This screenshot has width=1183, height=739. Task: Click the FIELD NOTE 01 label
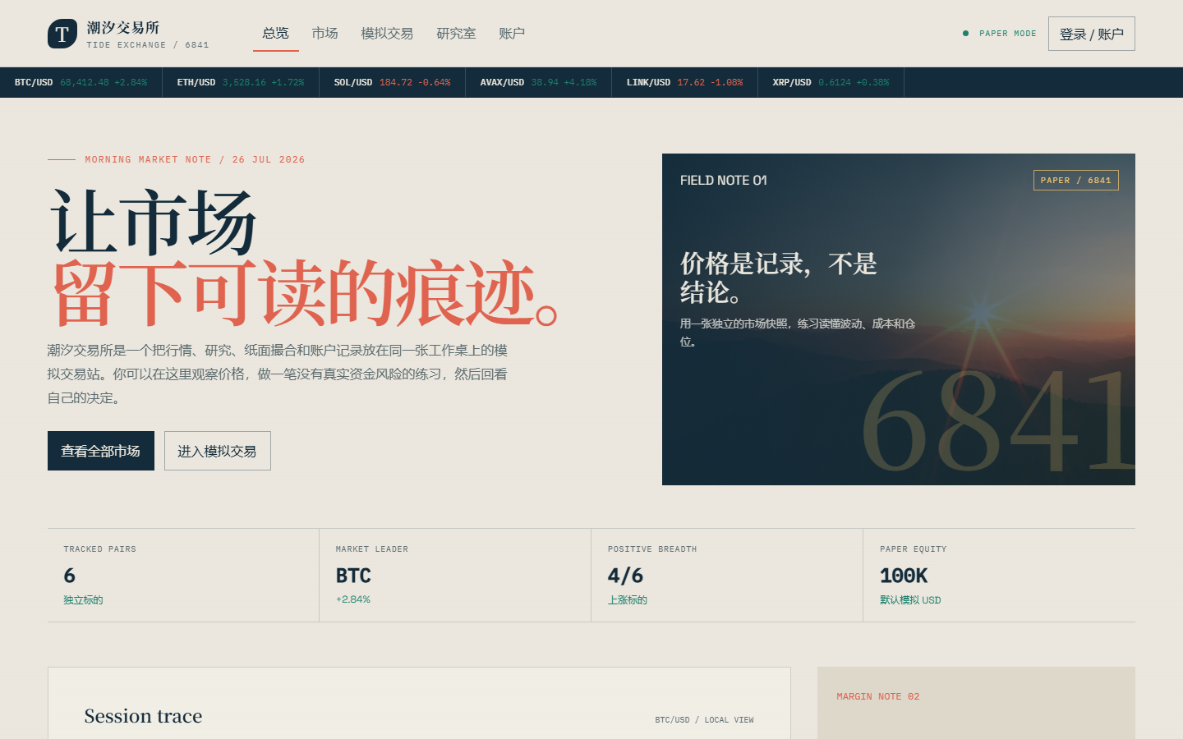[x=724, y=181]
